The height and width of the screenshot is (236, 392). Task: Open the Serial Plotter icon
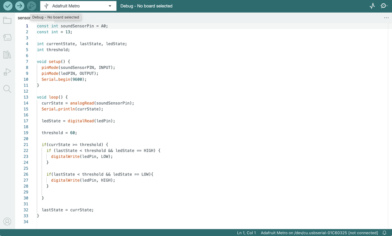pos(372,6)
